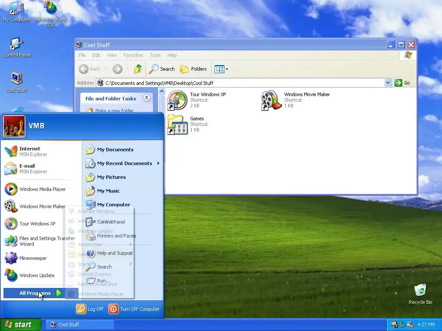Image resolution: width=442 pixels, height=331 pixels.
Task: Click the taskbar clock showing 4:27 PM
Action: pos(426,325)
